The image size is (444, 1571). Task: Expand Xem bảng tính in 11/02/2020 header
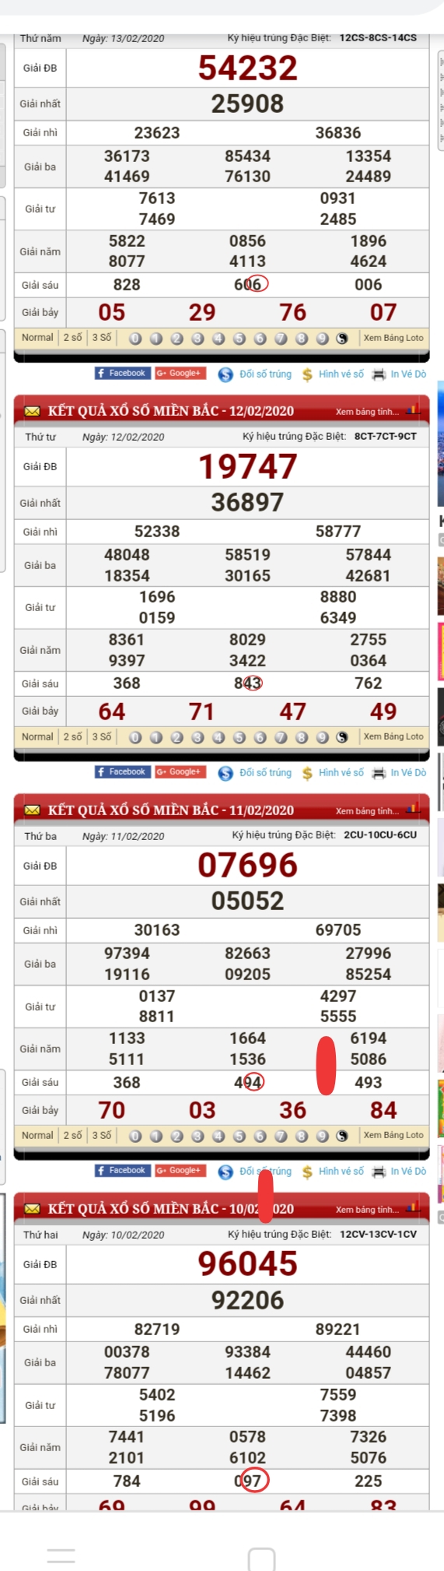(368, 810)
